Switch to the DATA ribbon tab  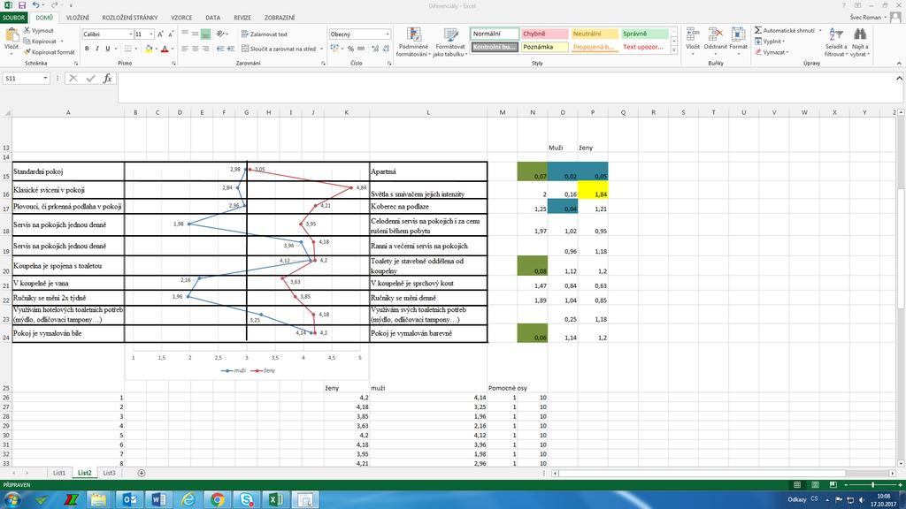click(x=212, y=18)
